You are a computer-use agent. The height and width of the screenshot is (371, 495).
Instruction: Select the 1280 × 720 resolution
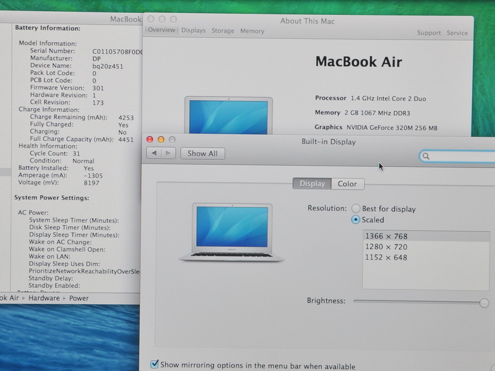pyautogui.click(x=426, y=247)
